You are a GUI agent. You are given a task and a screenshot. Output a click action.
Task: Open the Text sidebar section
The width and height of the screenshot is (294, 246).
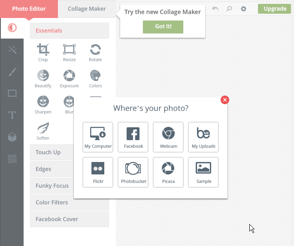click(x=12, y=115)
